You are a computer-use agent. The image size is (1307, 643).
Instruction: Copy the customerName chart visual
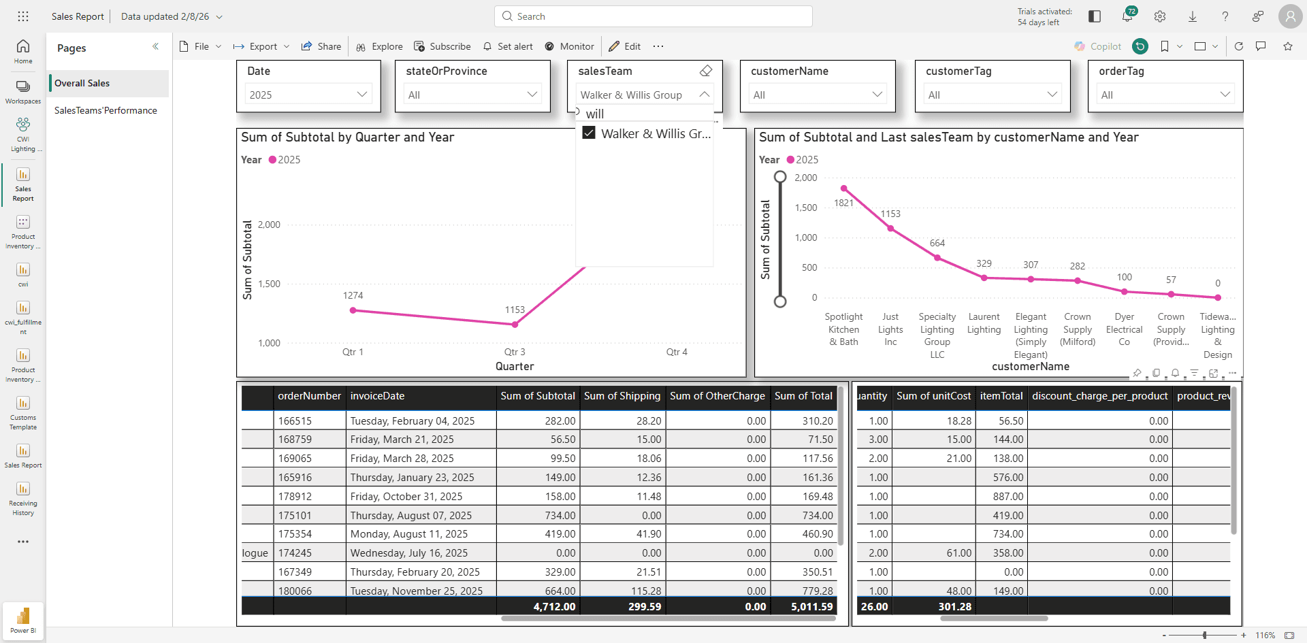click(x=1156, y=373)
